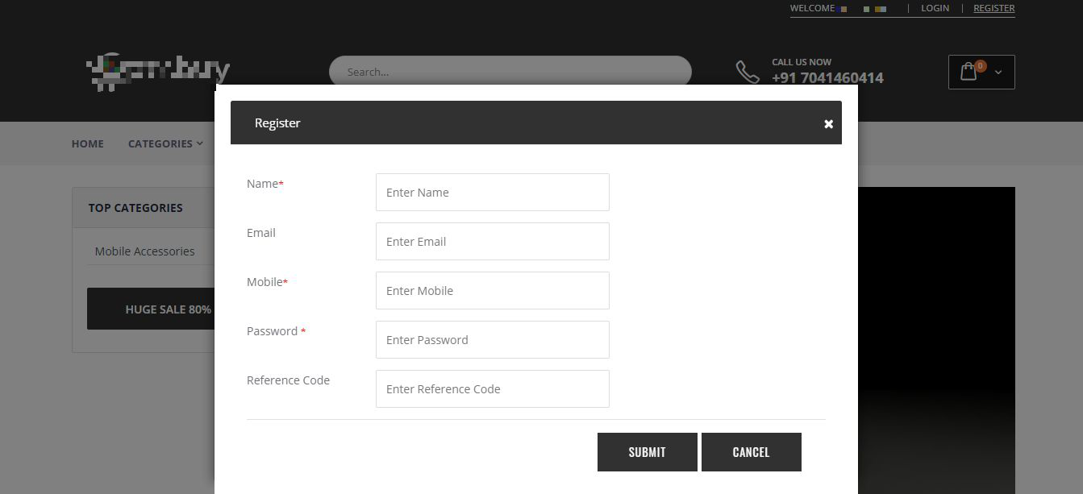Focus the Enter Reference Code field
The width and height of the screenshot is (1083, 494).
[493, 389]
